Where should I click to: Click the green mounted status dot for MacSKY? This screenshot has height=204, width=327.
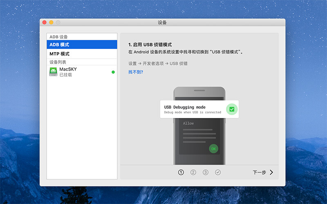point(113,72)
